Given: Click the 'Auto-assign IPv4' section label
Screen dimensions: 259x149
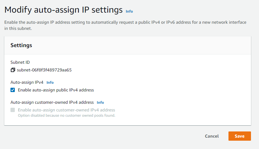Looking at the screenshot, I should click(x=27, y=83).
